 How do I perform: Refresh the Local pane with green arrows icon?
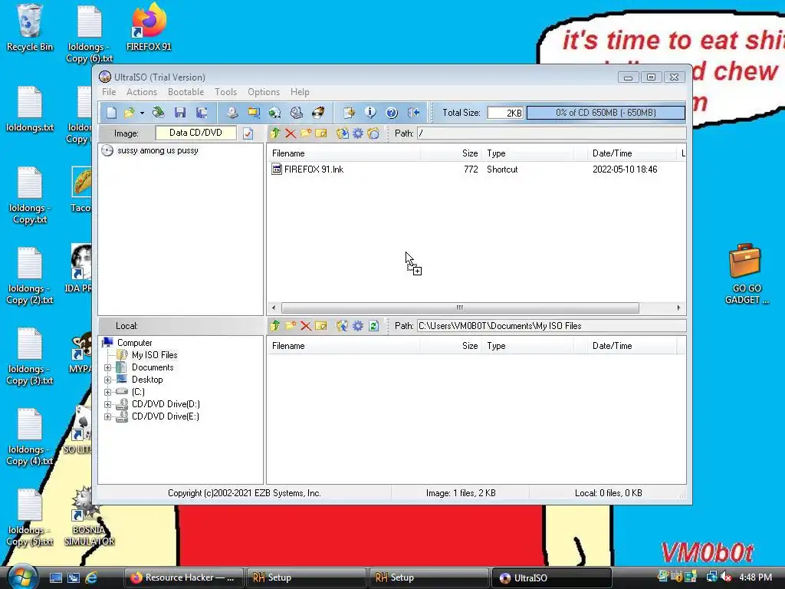pos(373,325)
